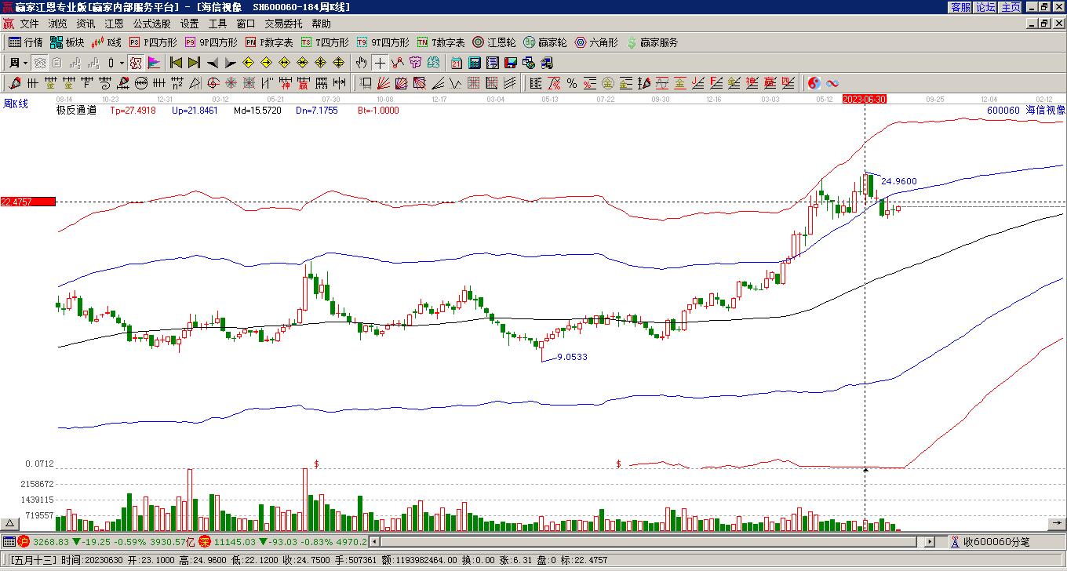
Task: Jump to first bar button
Action: (176, 63)
